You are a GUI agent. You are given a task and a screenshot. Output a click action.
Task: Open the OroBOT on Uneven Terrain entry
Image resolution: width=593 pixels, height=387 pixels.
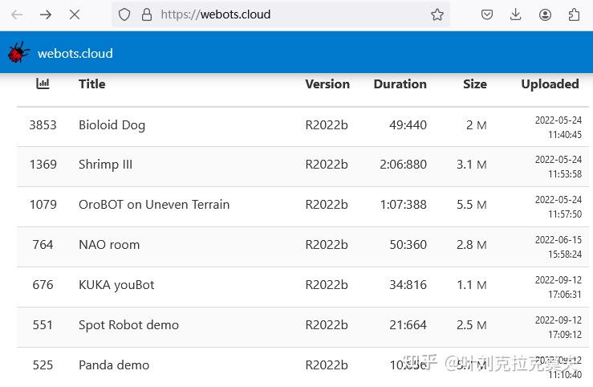coord(154,205)
